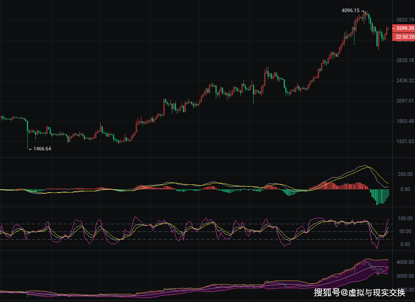The image size is (415, 302).
Task: Click the 3833.19 price axis label
Action: pos(405,20)
